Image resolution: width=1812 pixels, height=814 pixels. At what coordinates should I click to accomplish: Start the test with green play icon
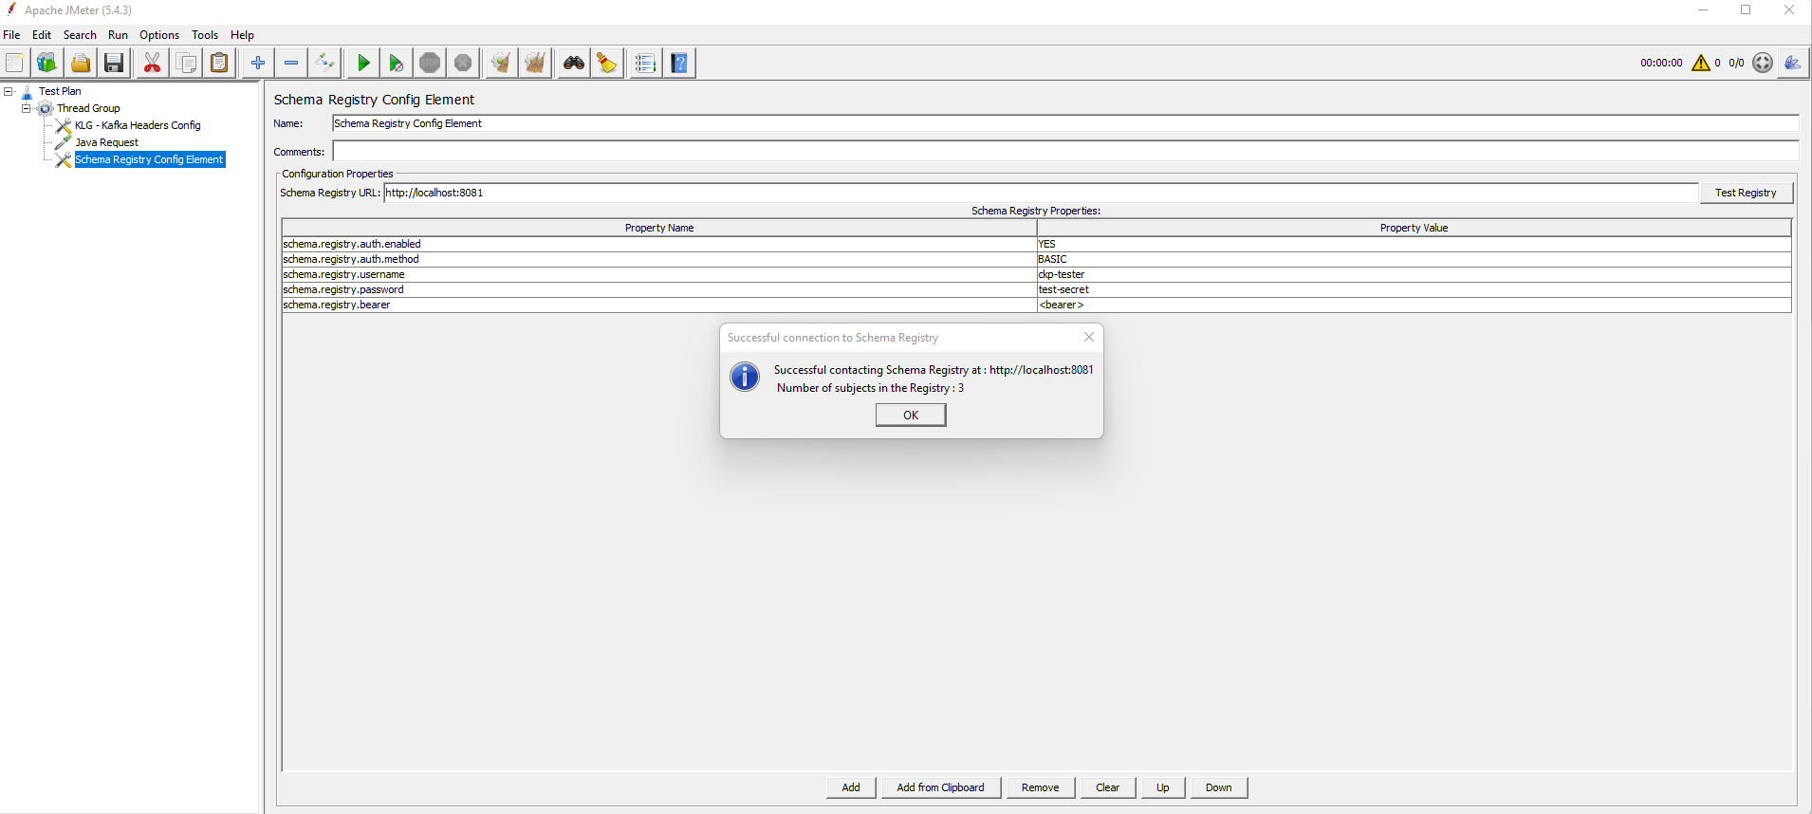click(x=363, y=63)
